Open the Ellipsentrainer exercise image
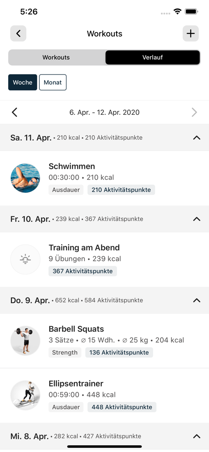Image resolution: width=209 pixels, height=452 pixels. point(25,395)
